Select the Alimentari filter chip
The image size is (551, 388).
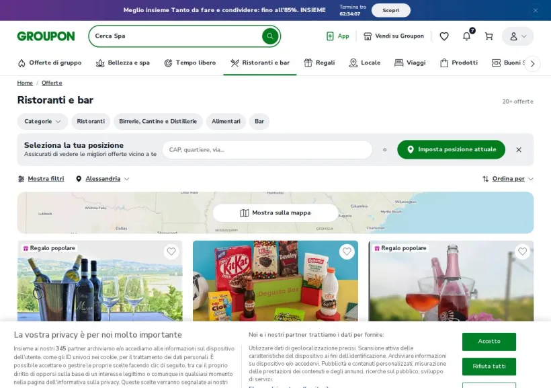226,121
